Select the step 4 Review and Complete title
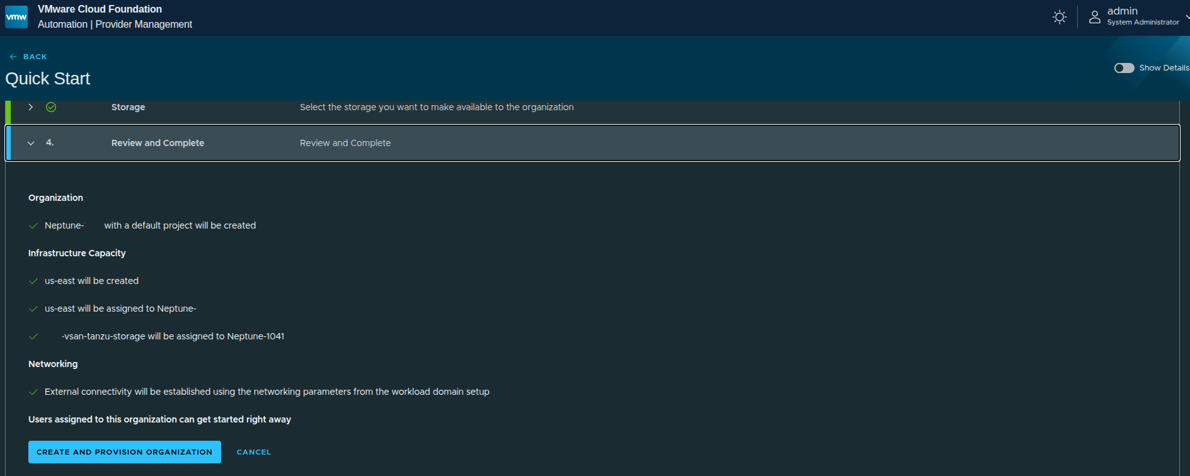Screen dimensions: 1190x476 point(157,143)
